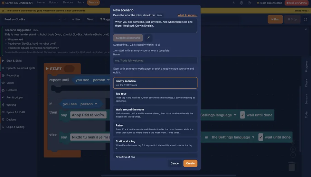Go to the Home menu item
Image resolution: width=311 pixels, height=177 pixels.
click(x=41, y=2)
